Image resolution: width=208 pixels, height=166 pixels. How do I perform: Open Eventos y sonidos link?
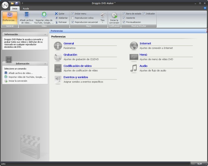point(76,77)
